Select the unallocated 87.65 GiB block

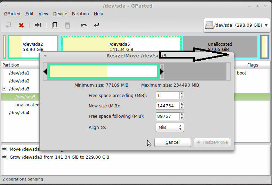(x=220, y=44)
